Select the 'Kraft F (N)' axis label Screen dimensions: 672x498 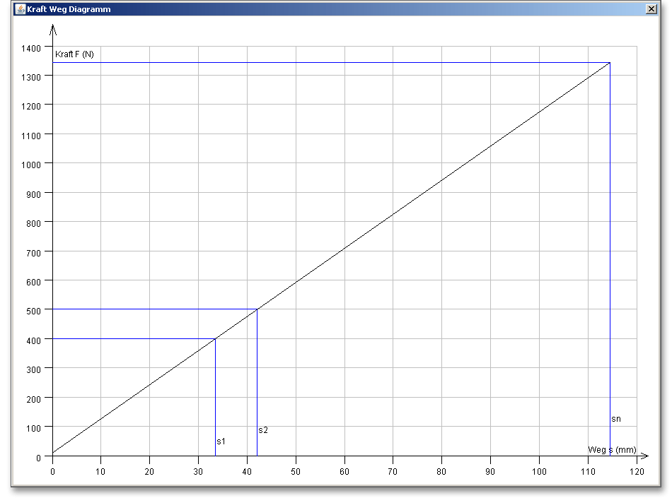coord(74,54)
